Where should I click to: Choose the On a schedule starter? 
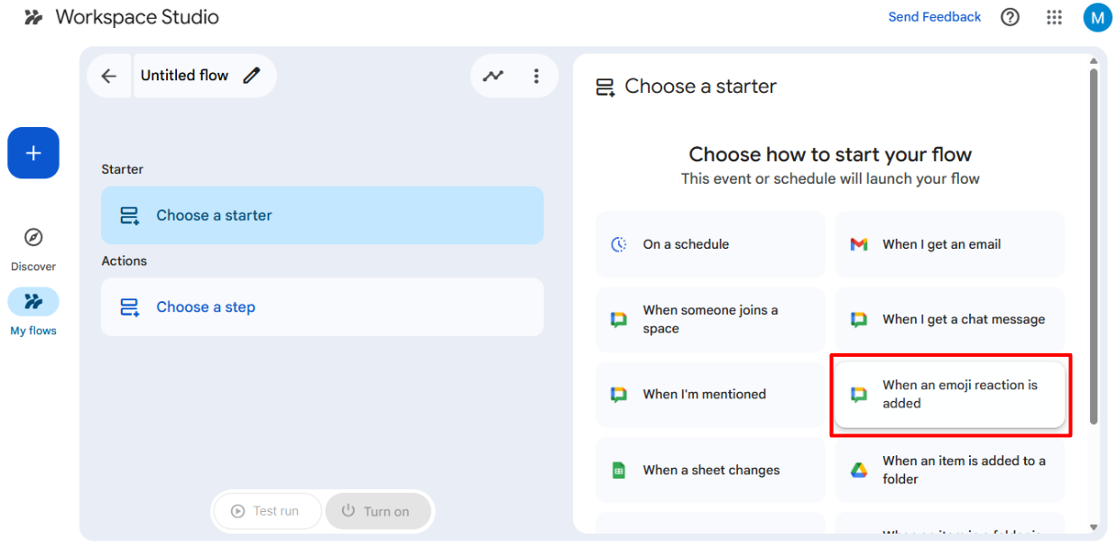710,244
